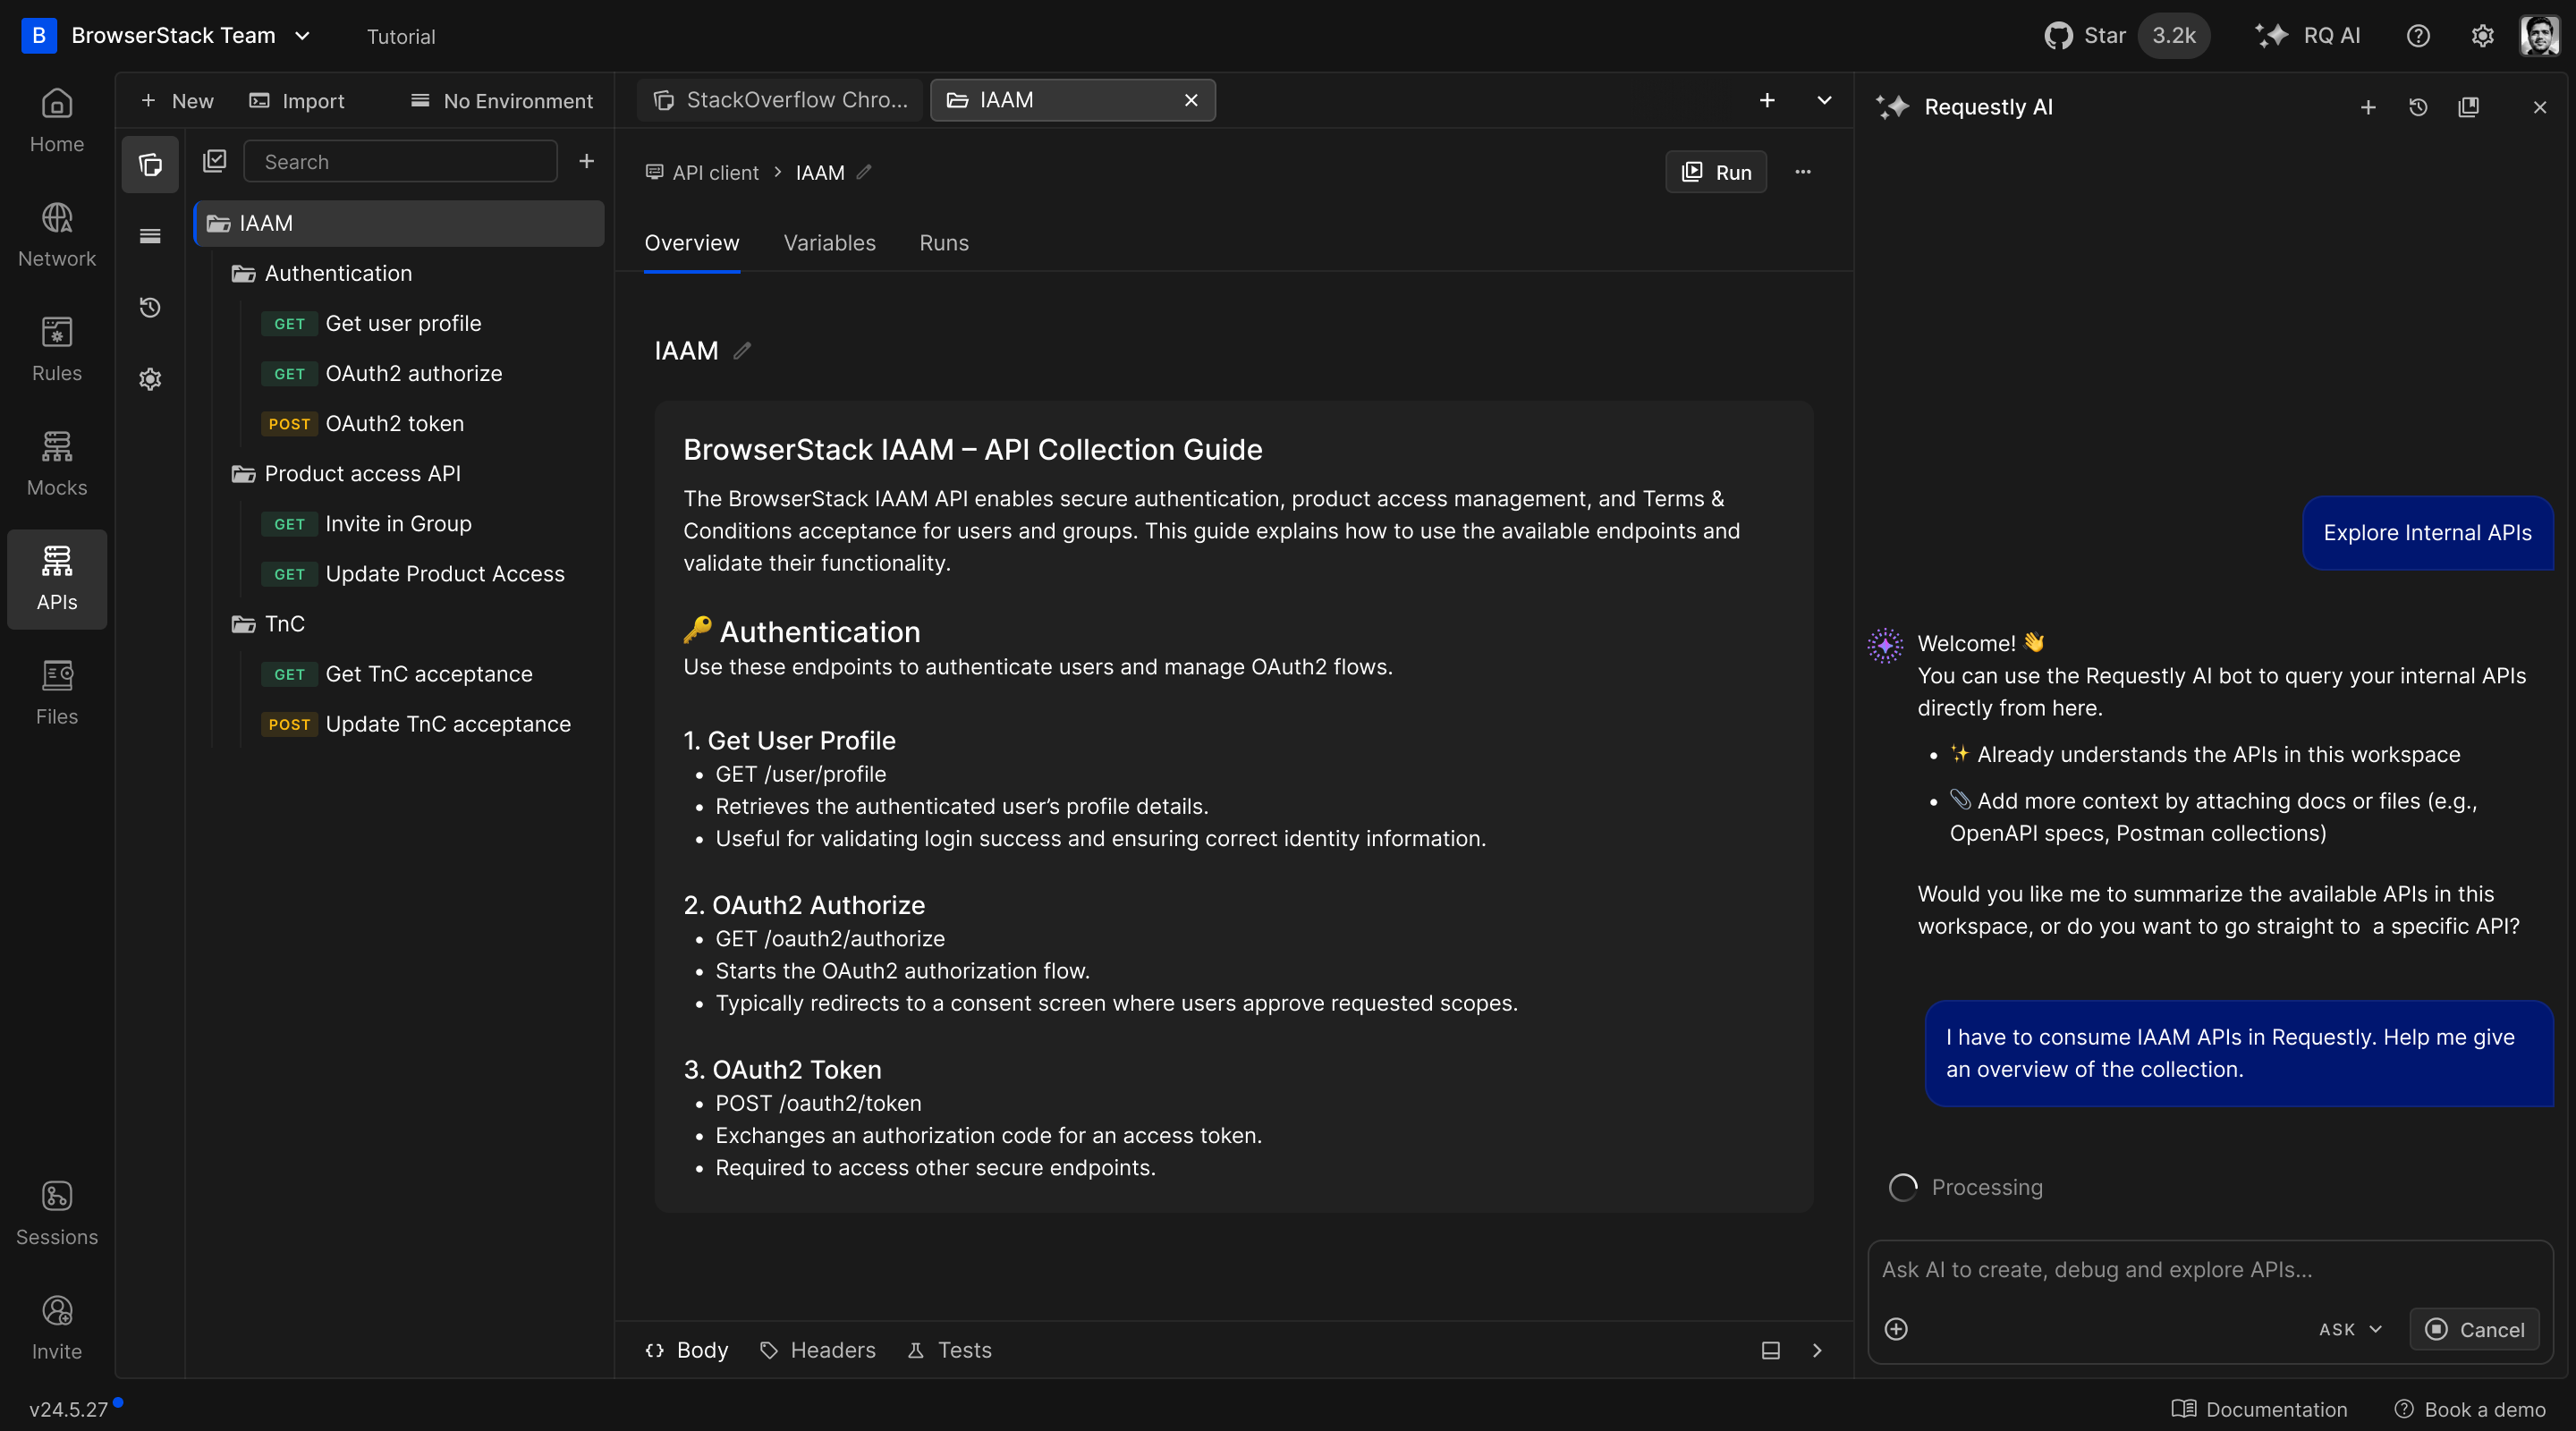The height and width of the screenshot is (1431, 2576).
Task: Click API client in the breadcrumb
Action: click(x=703, y=172)
